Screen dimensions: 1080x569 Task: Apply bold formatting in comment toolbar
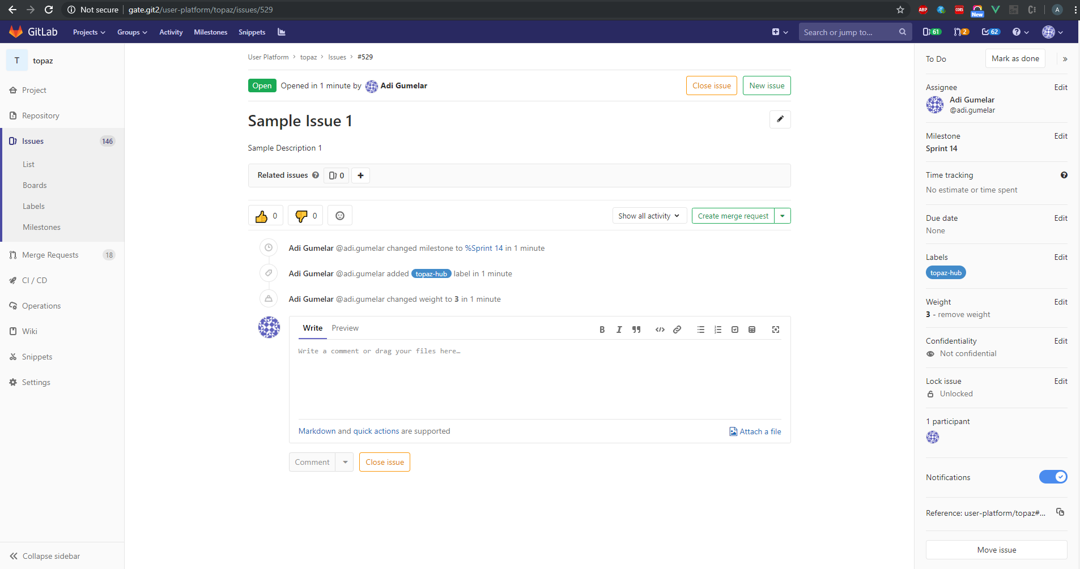pos(602,330)
